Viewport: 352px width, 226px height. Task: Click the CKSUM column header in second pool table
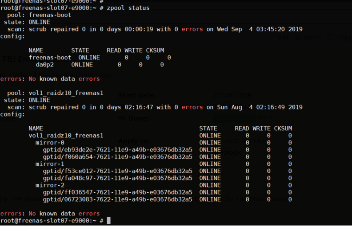pyautogui.click(x=283, y=129)
